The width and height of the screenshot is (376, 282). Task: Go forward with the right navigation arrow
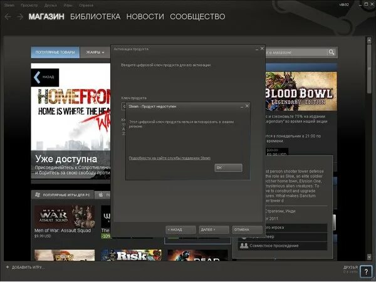click(20, 17)
